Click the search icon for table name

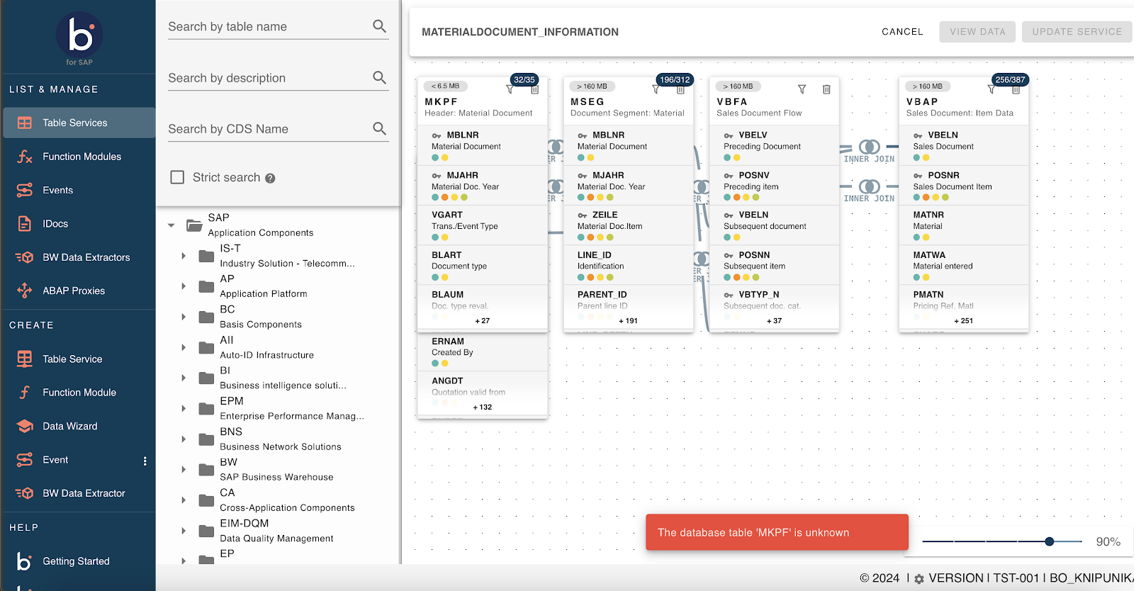point(379,26)
